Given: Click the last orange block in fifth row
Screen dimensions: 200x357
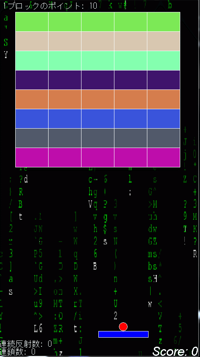Looking at the screenshot, I should 164,99.
